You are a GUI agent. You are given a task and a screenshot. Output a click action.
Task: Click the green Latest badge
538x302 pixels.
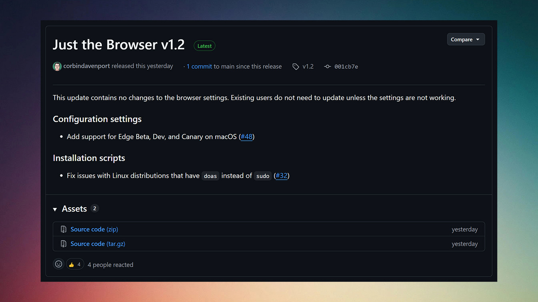tap(204, 46)
